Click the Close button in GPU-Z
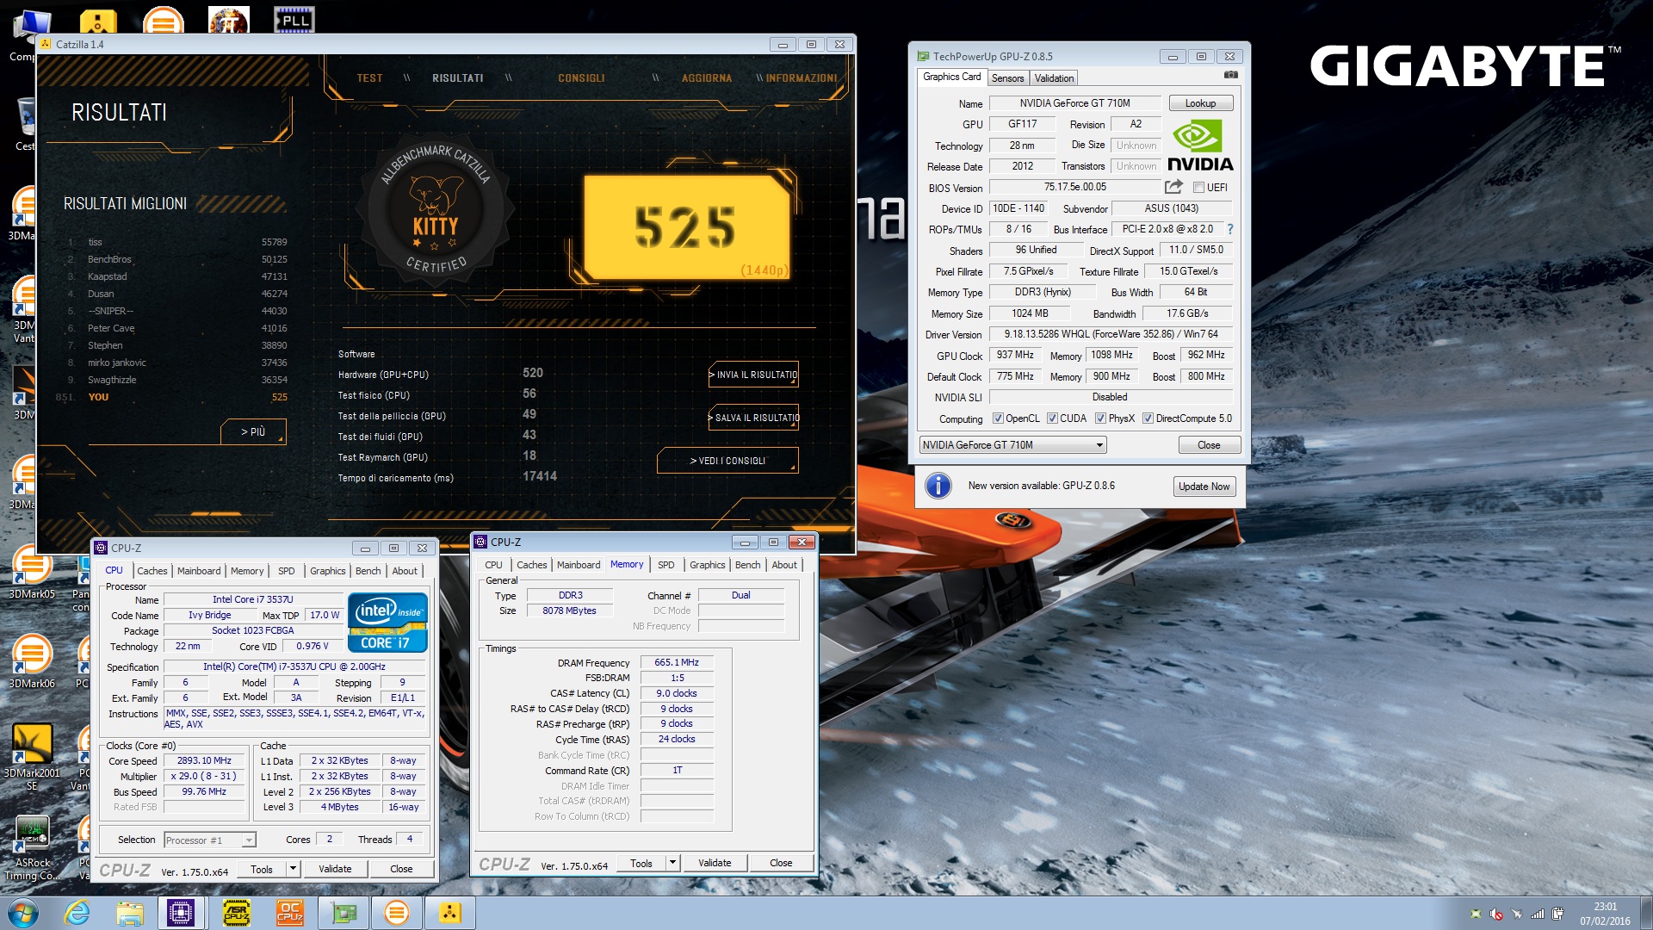 click(x=1209, y=445)
